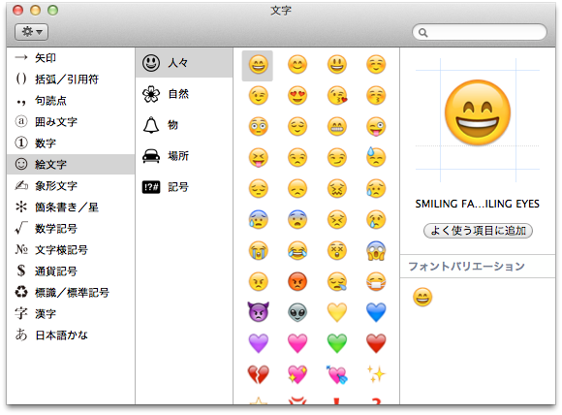
Task: Select the yellow heart emoji
Action: pyautogui.click(x=337, y=312)
